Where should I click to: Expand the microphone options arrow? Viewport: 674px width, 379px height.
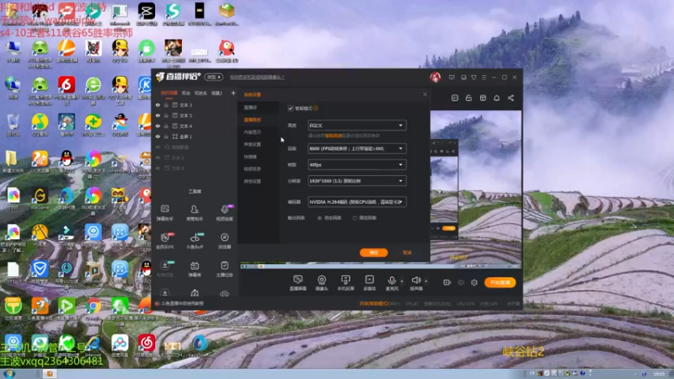point(402,281)
